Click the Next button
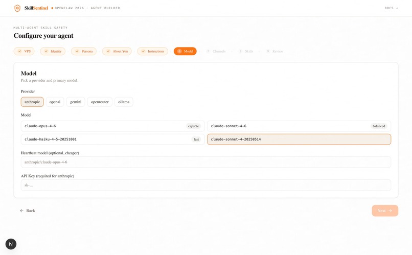Viewport: 412px width, 255px height. [385, 211]
